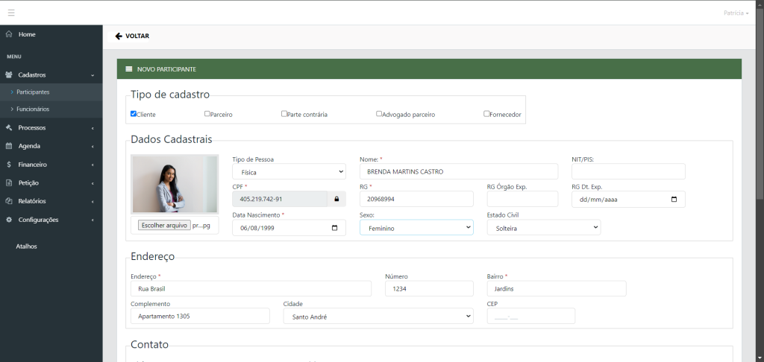Image resolution: width=764 pixels, height=362 pixels.
Task: Open Funcionários in the sidebar submenu
Action: coord(33,109)
